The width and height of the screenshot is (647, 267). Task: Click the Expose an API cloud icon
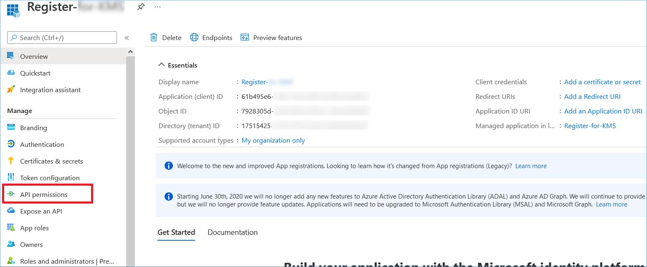point(11,211)
